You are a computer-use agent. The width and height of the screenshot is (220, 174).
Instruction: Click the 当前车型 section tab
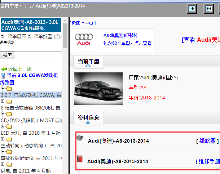click(x=88, y=62)
